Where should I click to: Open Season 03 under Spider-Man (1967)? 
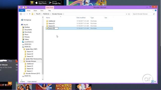30,56
